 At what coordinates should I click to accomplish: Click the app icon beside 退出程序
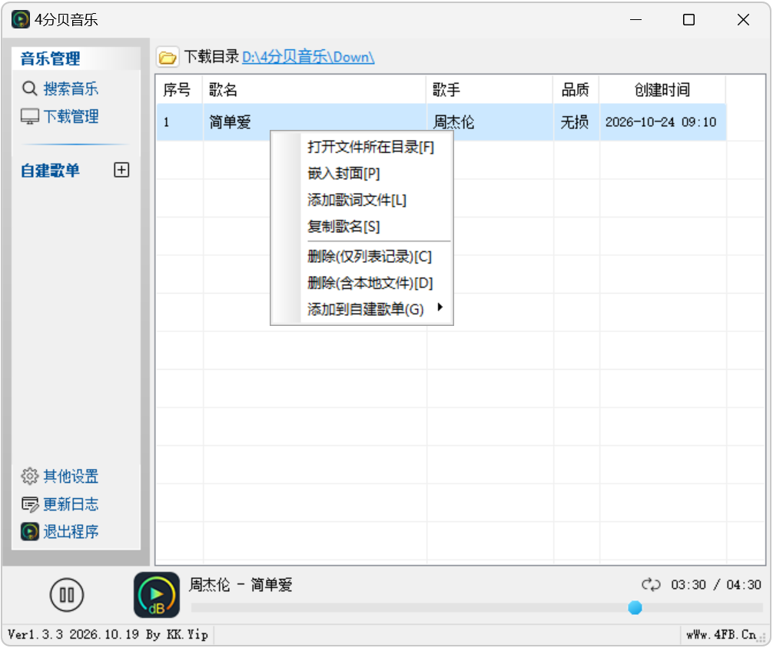[x=29, y=532]
